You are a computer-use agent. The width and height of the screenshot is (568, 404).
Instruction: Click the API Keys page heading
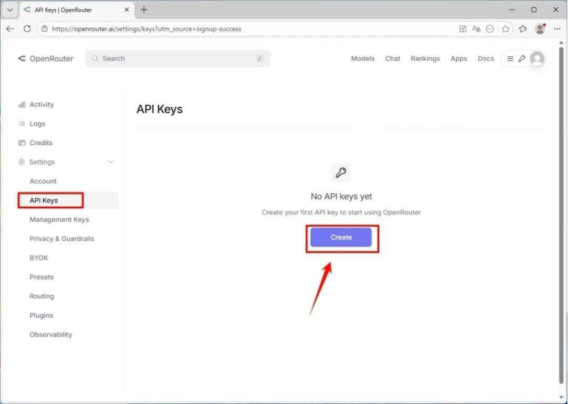tap(159, 109)
